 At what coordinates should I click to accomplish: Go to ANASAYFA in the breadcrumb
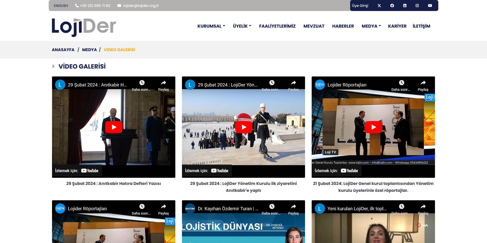click(x=63, y=50)
